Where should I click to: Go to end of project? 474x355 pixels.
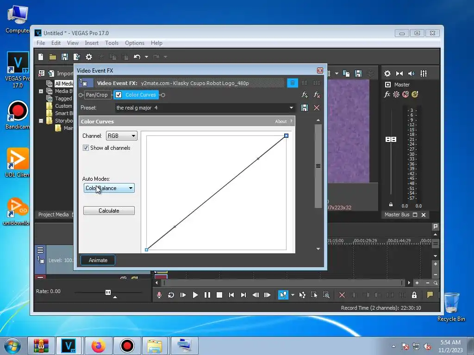coord(243,295)
